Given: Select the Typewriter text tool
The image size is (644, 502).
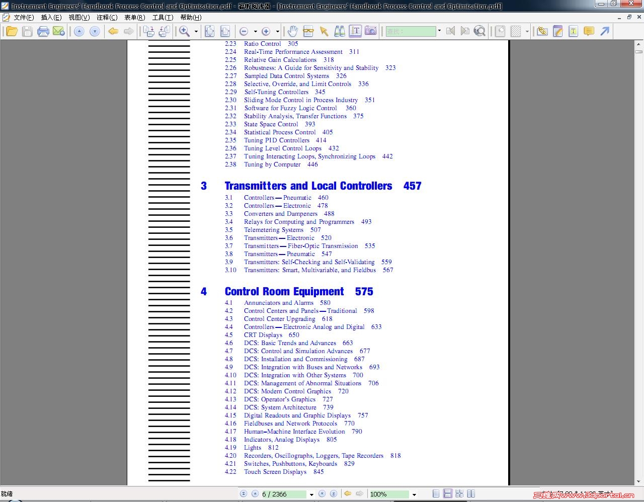Looking at the screenshot, I should point(573,31).
